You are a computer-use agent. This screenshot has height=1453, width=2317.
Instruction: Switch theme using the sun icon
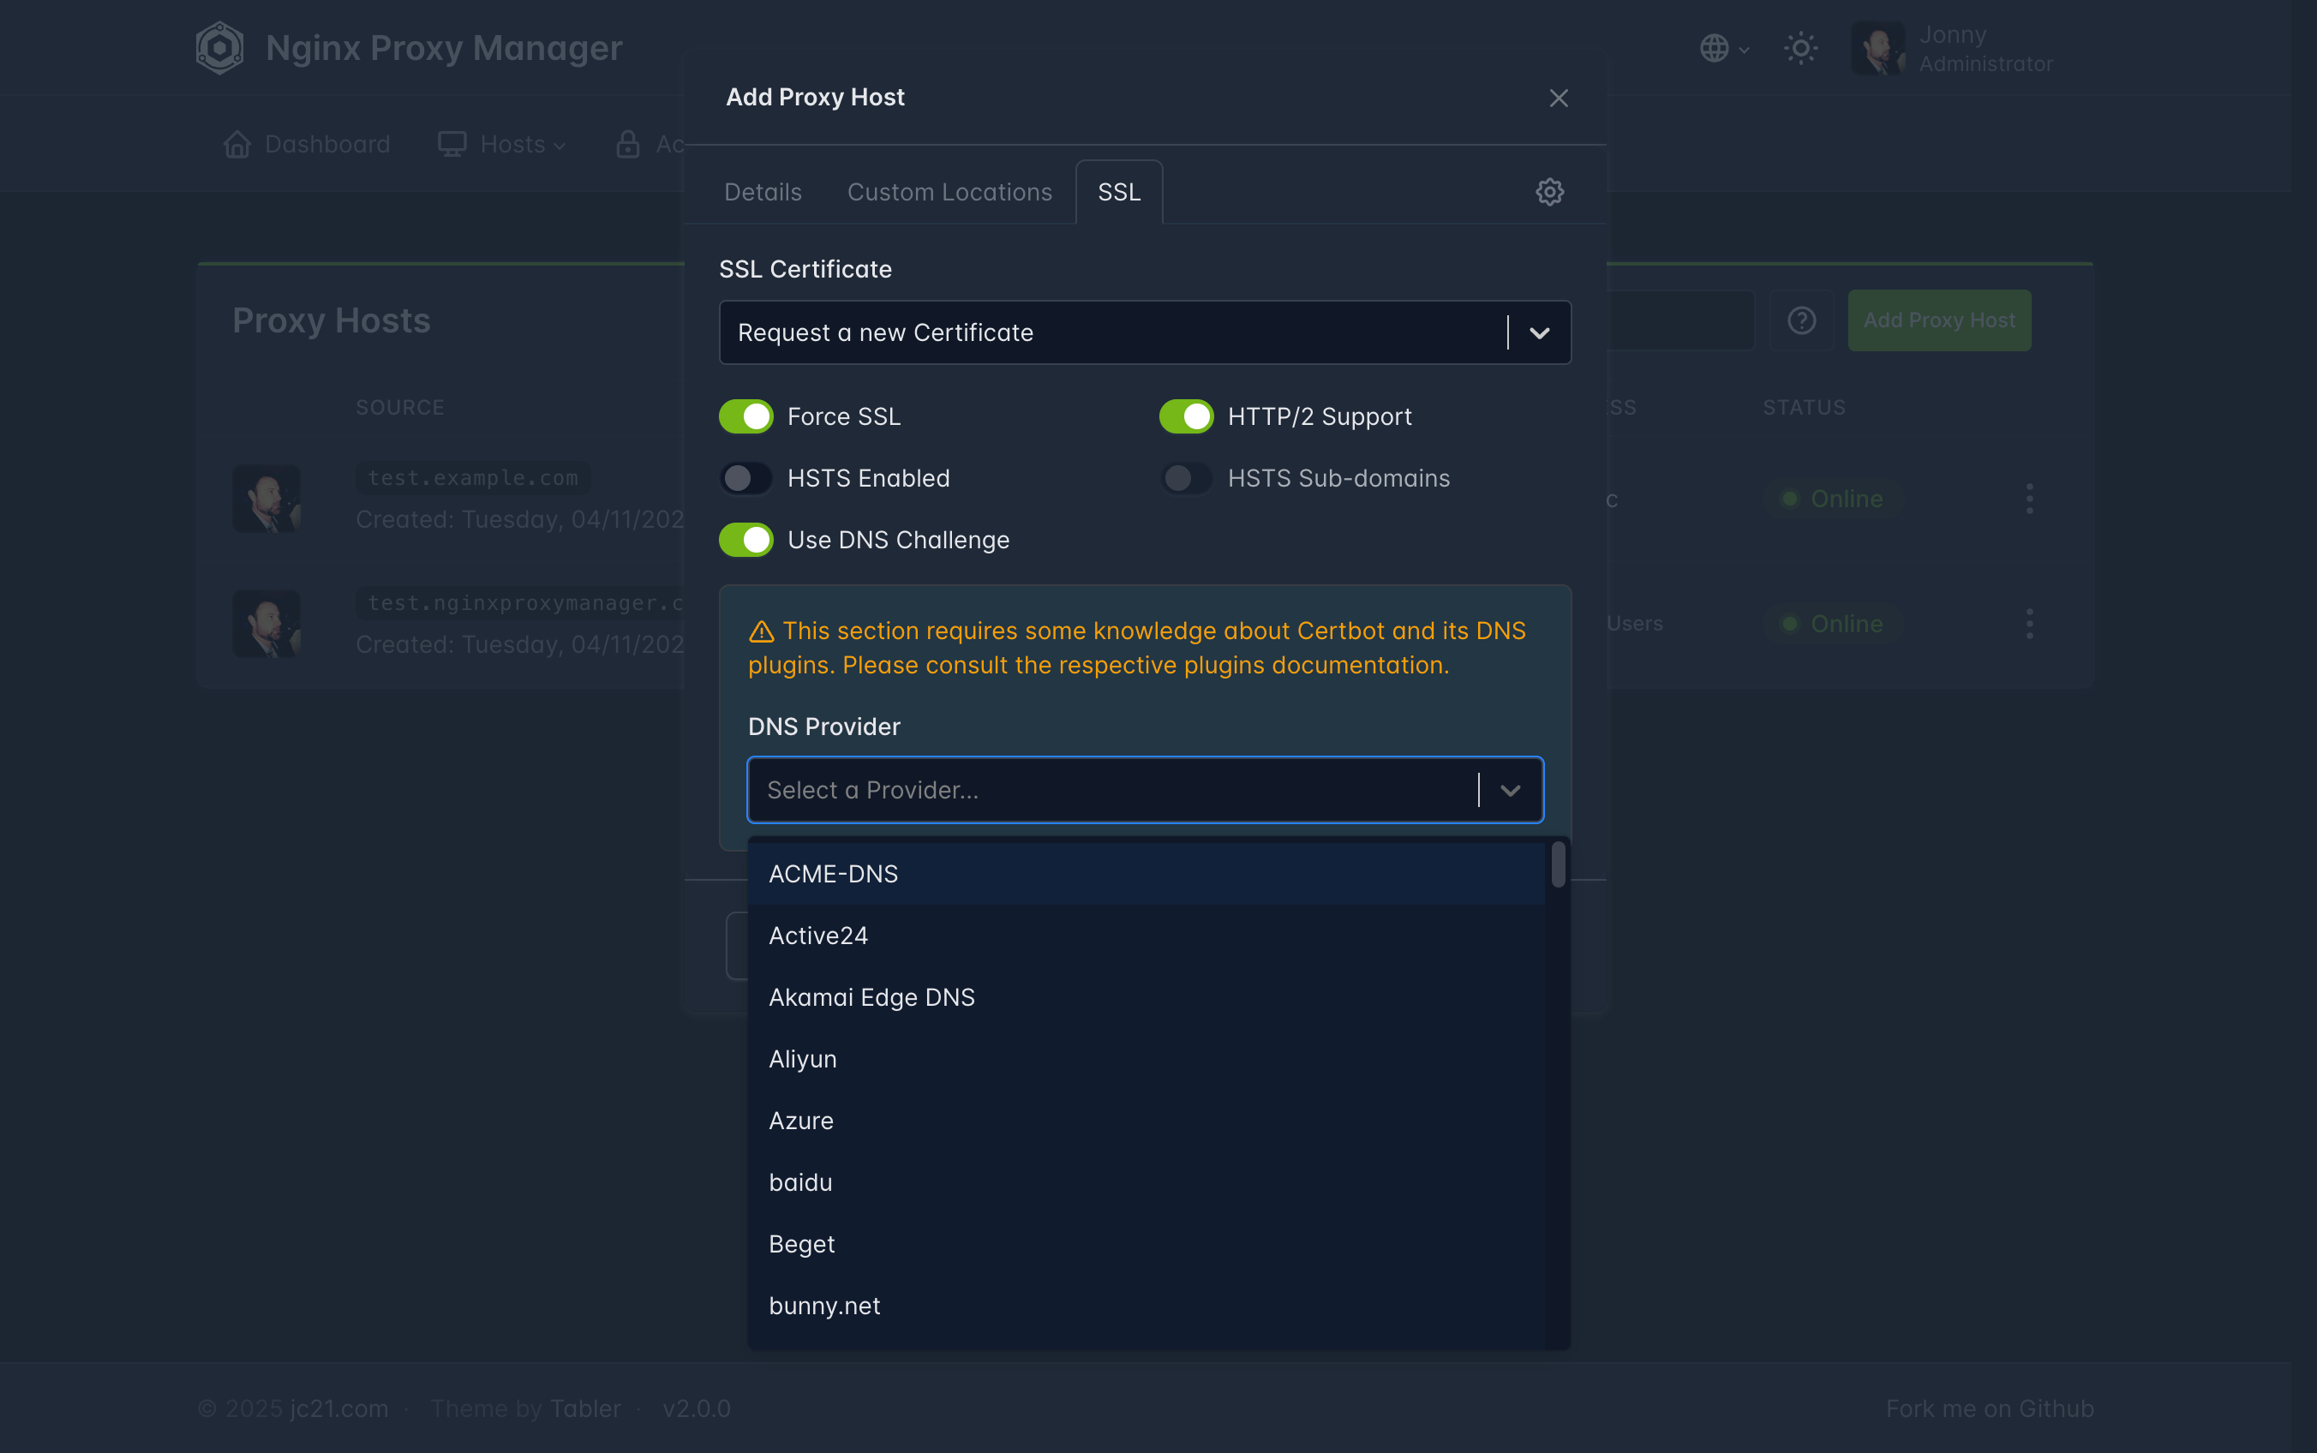tap(1800, 48)
